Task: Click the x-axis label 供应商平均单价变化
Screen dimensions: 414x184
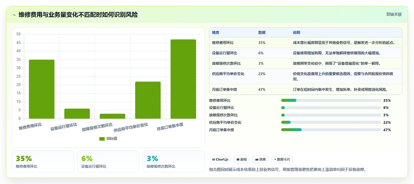Action: [x=131, y=128]
